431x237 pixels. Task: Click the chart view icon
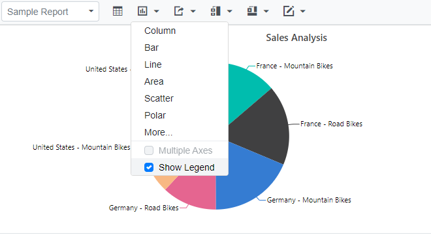(x=142, y=11)
